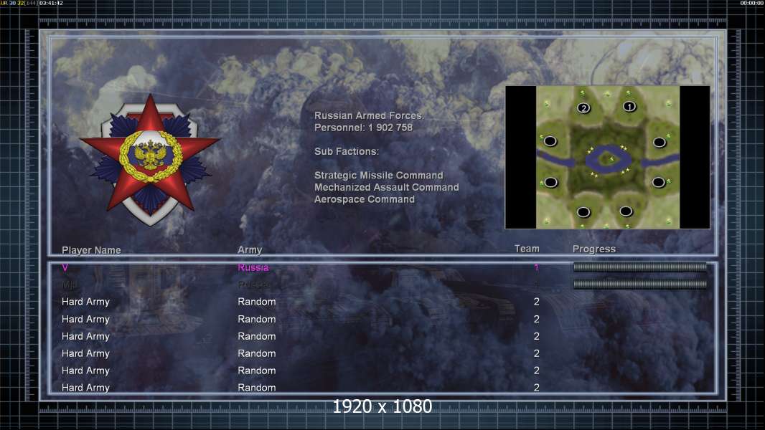Select Mechanized Assault Command sub faction text
This screenshot has height=430, width=765.
[x=386, y=187]
